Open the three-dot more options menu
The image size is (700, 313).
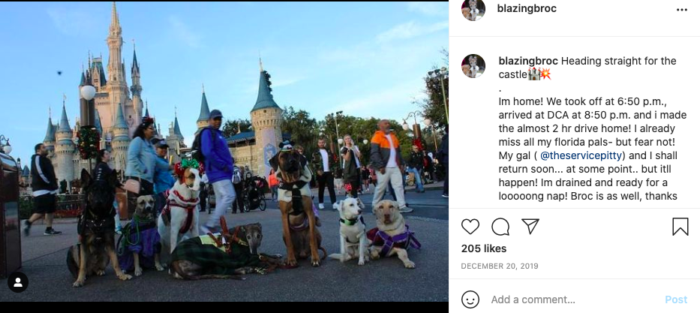point(682,10)
